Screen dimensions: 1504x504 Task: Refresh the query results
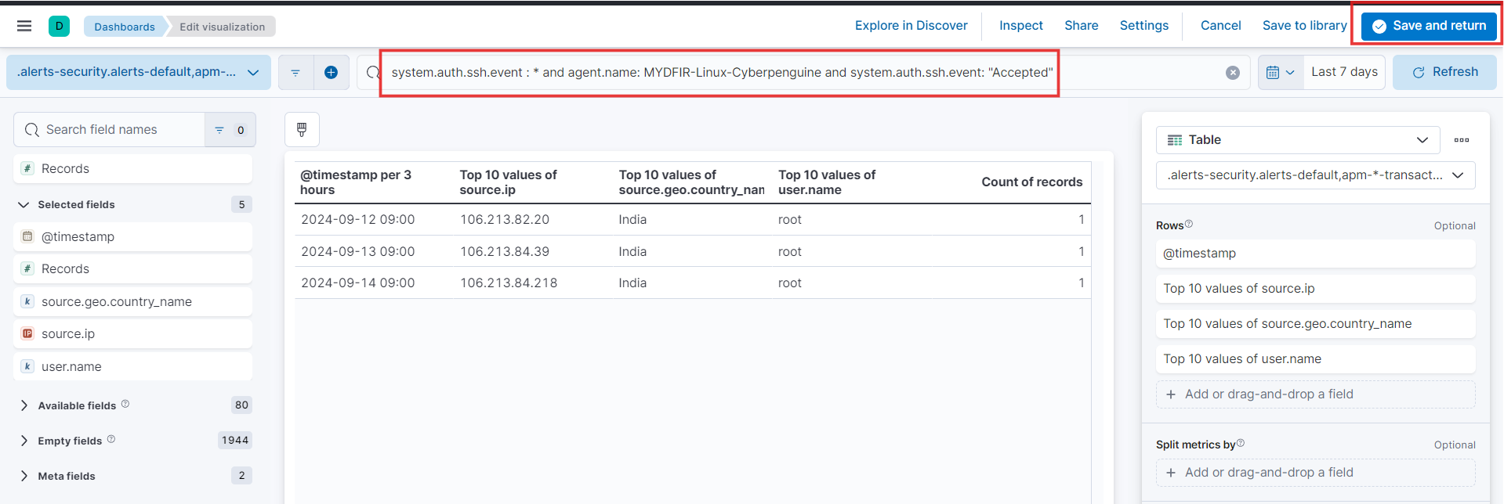coord(1444,72)
